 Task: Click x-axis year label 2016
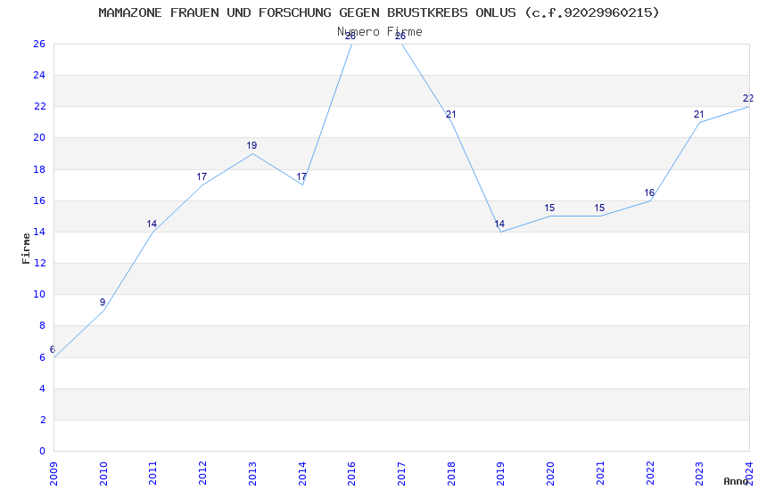click(351, 474)
